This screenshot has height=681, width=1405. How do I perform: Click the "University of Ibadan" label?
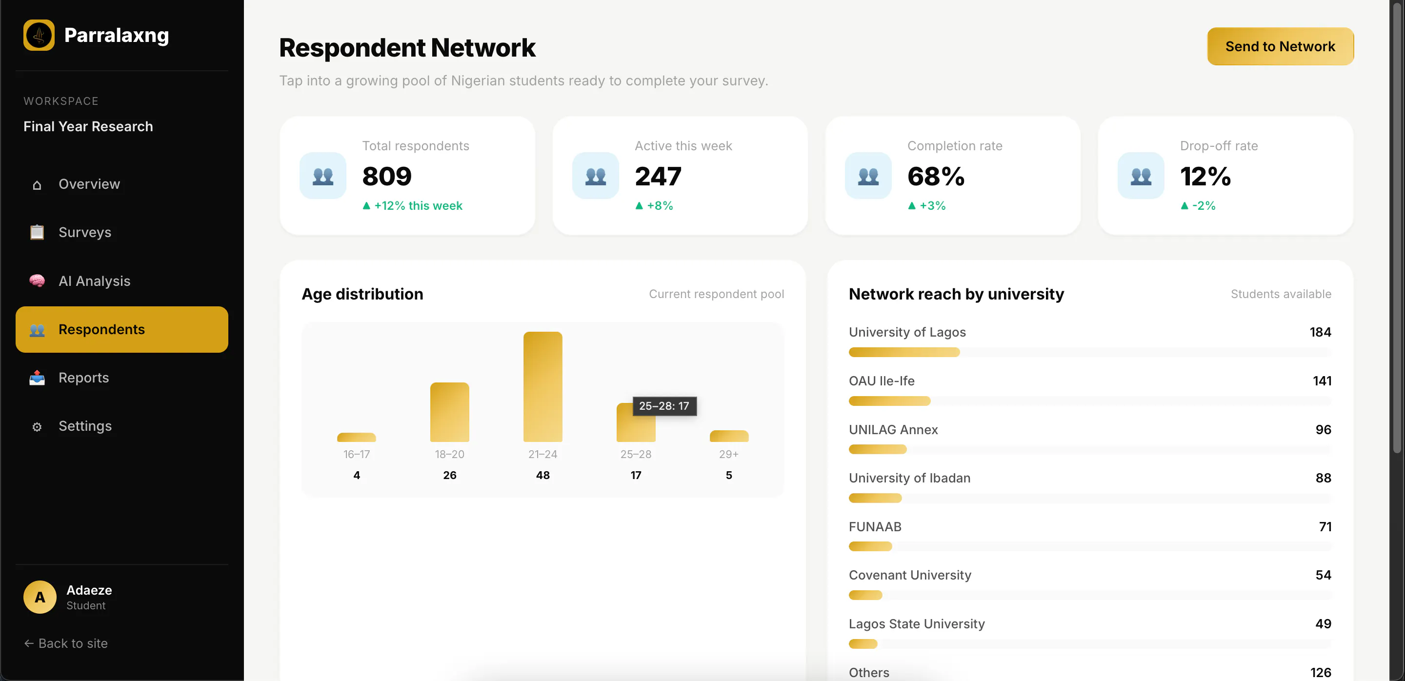point(910,478)
